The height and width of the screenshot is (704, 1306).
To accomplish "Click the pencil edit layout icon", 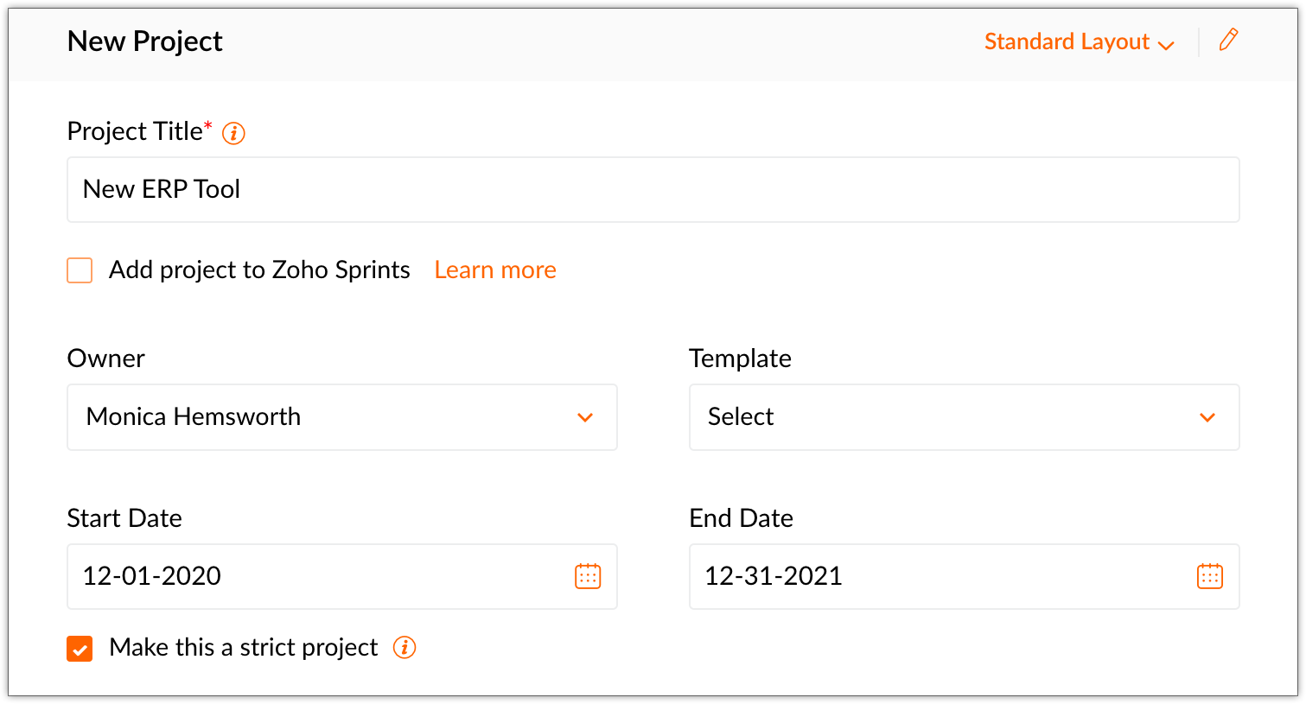I will 1228,40.
